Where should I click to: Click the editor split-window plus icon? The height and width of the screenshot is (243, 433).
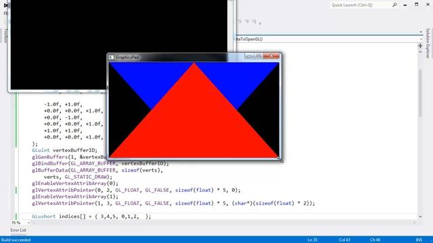[420, 46]
